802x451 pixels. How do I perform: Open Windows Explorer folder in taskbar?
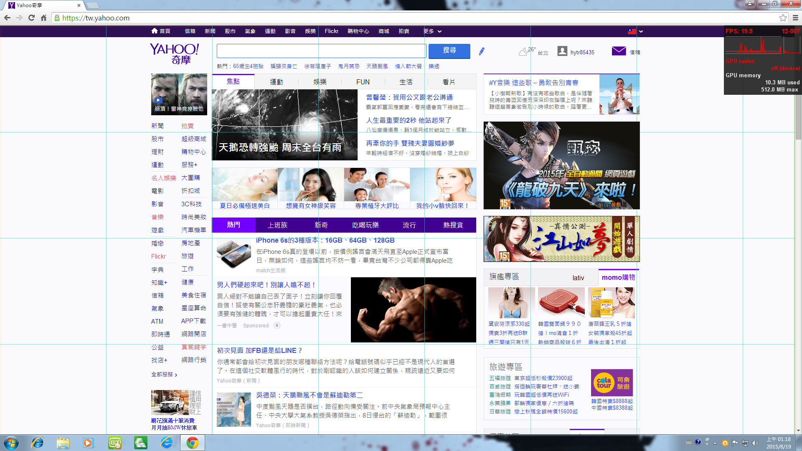click(63, 443)
